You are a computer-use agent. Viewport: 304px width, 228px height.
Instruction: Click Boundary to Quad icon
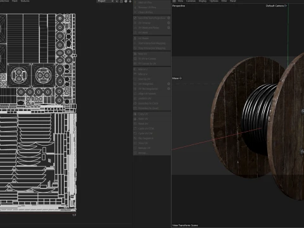pos(136,108)
